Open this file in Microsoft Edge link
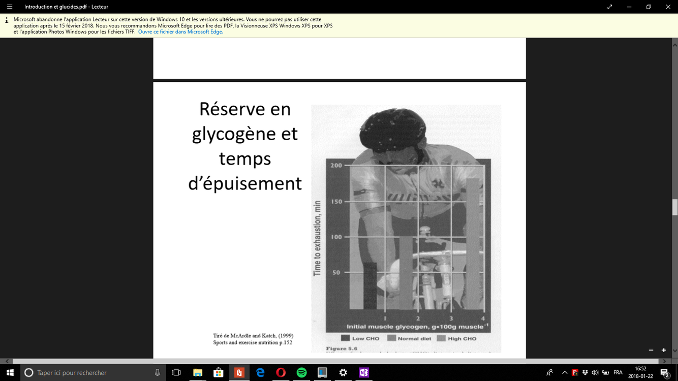 (x=180, y=31)
